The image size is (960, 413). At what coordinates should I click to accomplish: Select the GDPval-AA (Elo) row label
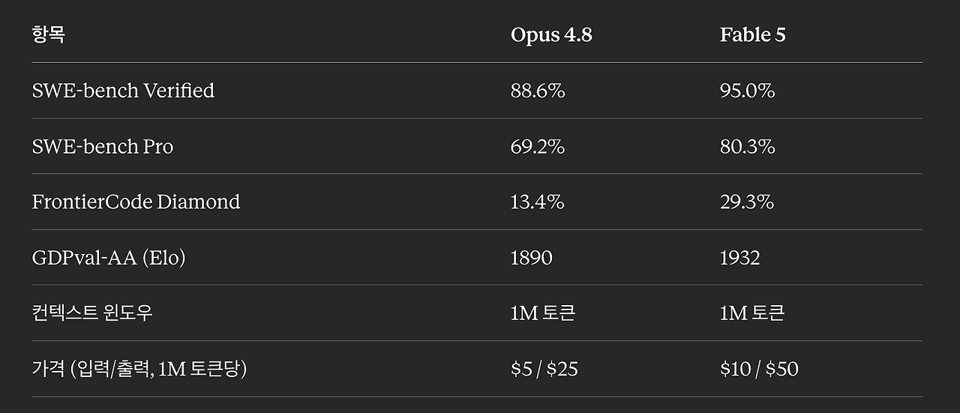[x=109, y=258]
